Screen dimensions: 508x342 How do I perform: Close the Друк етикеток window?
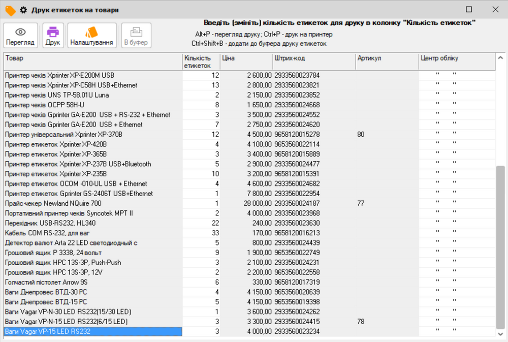point(495,10)
